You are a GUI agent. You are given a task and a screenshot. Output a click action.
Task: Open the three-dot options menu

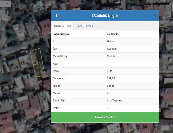[56, 16]
